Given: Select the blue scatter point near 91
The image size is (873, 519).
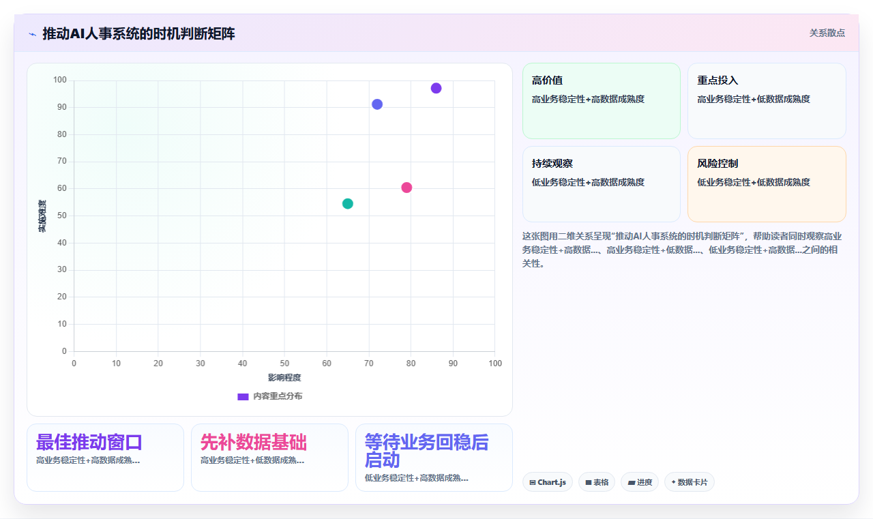Looking at the screenshot, I should point(377,104).
